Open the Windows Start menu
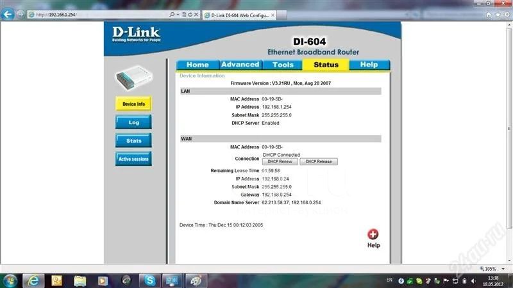Screen dimensions: 513x288 10,281
